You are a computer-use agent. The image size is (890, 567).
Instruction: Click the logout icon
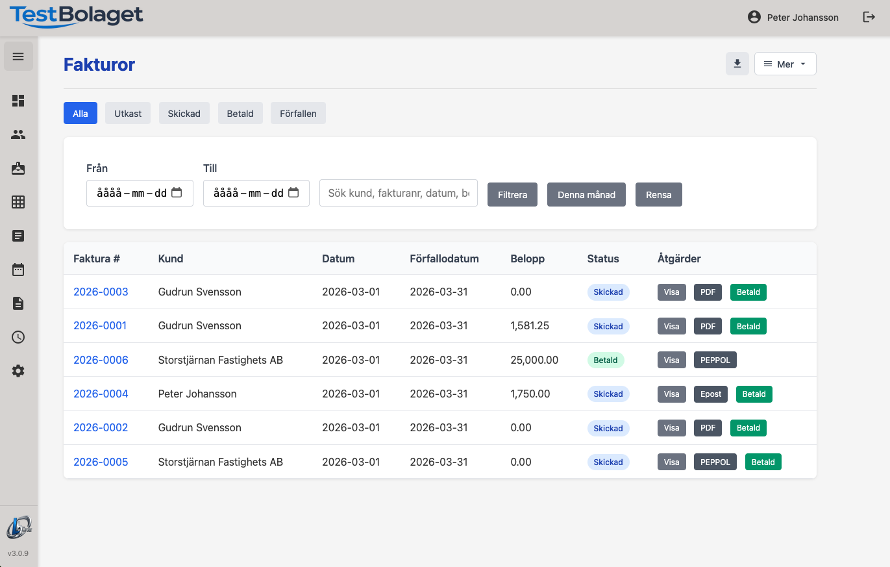coord(869,18)
